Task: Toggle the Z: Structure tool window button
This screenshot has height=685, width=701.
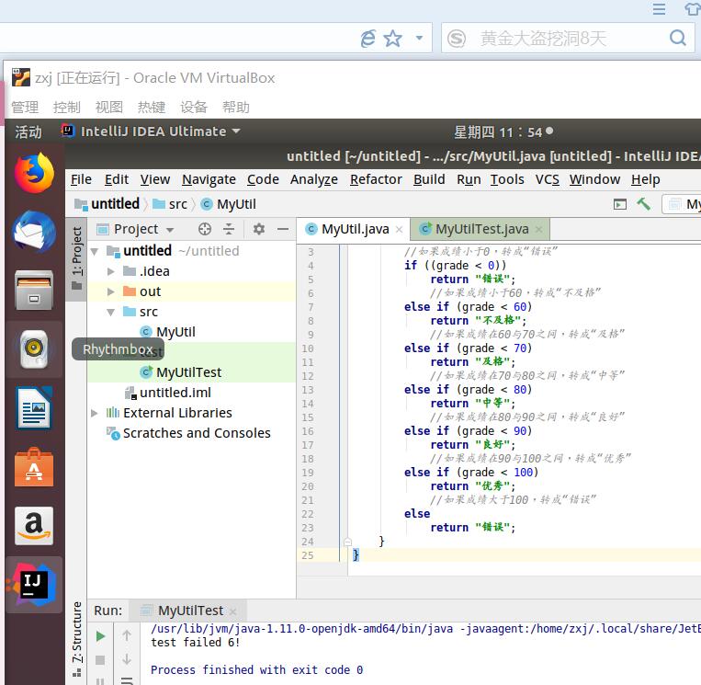Action: 76,640
